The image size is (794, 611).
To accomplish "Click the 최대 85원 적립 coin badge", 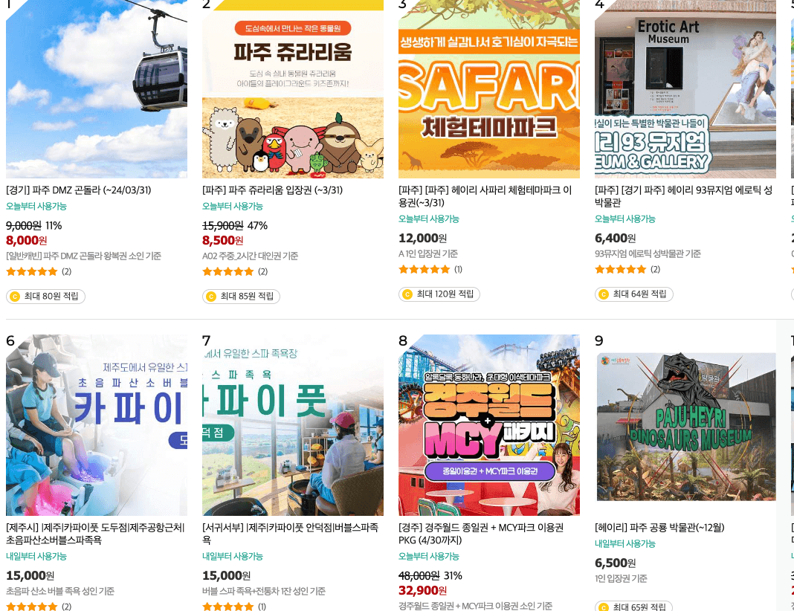I will [241, 296].
